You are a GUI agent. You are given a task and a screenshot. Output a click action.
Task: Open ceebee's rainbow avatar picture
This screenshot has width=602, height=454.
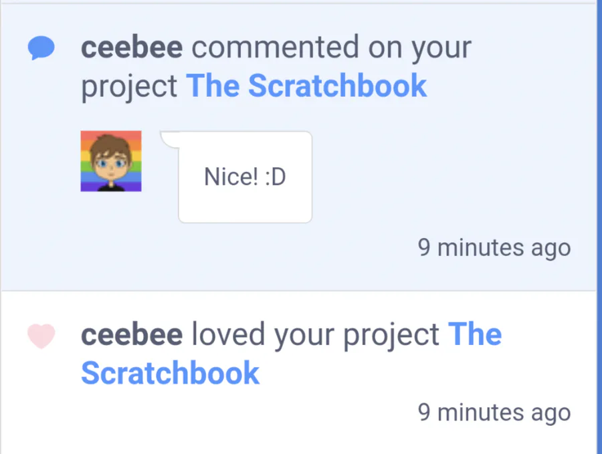click(x=111, y=161)
